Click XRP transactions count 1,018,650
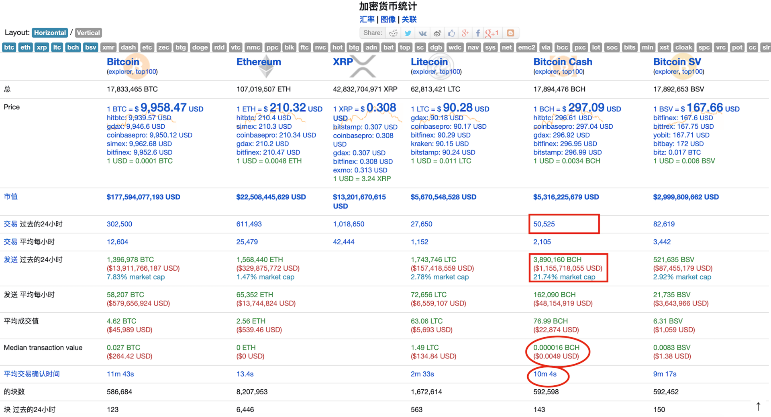 click(349, 224)
